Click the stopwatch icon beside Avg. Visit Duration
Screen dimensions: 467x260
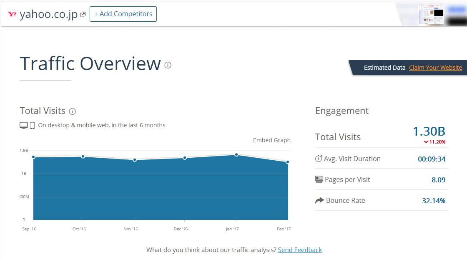[319, 159]
